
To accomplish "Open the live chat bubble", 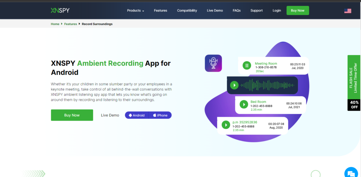I will point(351,173).
